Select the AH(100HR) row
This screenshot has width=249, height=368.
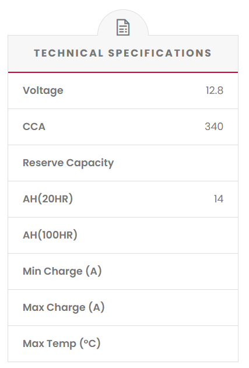coord(123,235)
